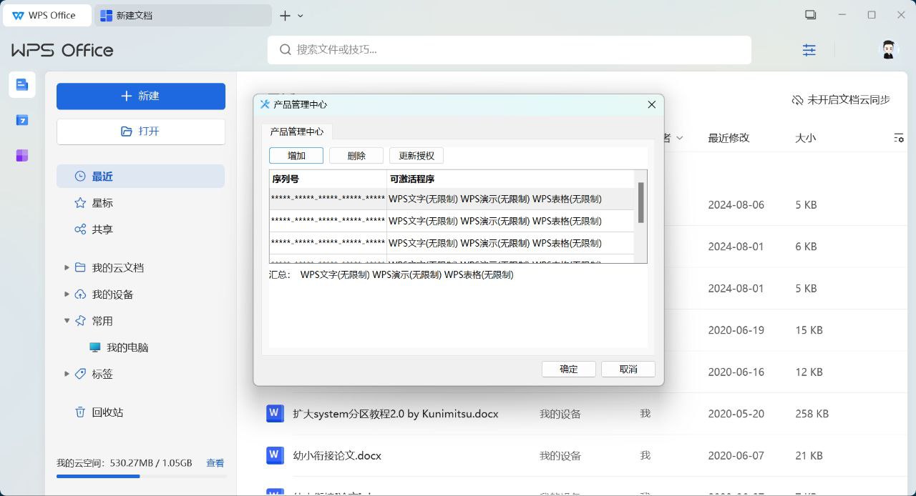Click the 更新授权 button

click(416, 156)
